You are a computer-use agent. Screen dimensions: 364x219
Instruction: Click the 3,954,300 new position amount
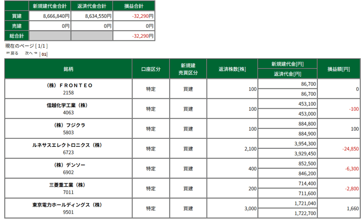click(305, 144)
